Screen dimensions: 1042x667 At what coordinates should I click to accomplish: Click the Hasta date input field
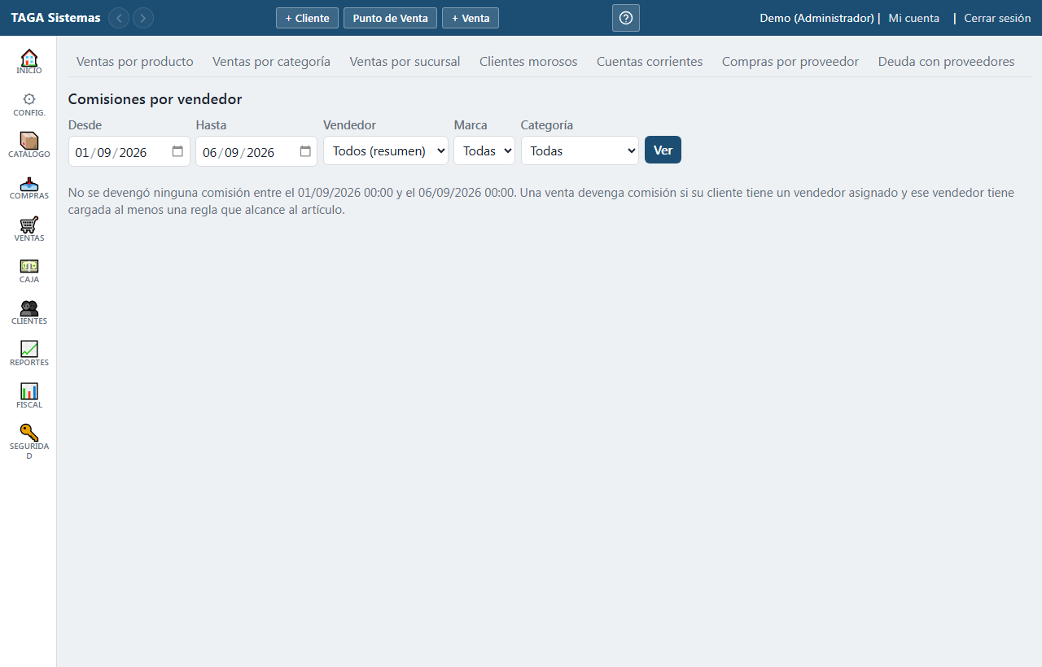pos(256,151)
